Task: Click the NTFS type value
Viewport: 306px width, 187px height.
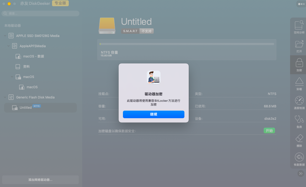Action: [x=272, y=94]
